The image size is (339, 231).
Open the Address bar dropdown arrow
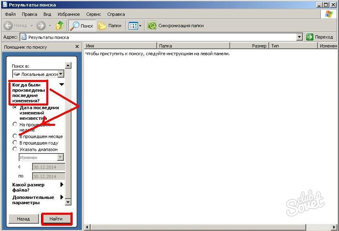300,37
